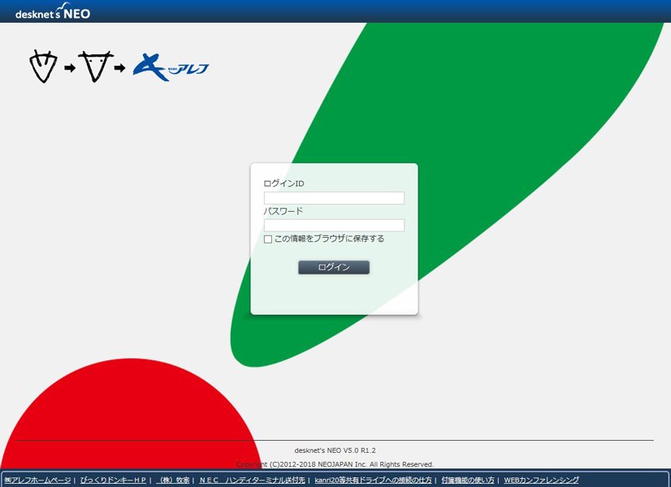Open the びっくりドンキーＨＰ link
Image resolution: width=671 pixels, height=487 pixels.
pyautogui.click(x=113, y=481)
